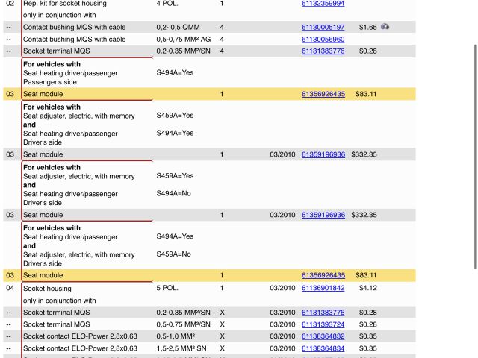Open 61356926435 link for the Passenger's side seat module
The image size is (478, 358).
pos(323,95)
